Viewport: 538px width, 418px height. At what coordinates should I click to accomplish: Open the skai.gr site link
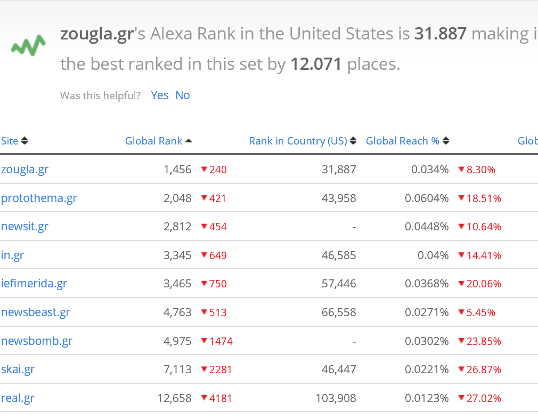tap(18, 369)
